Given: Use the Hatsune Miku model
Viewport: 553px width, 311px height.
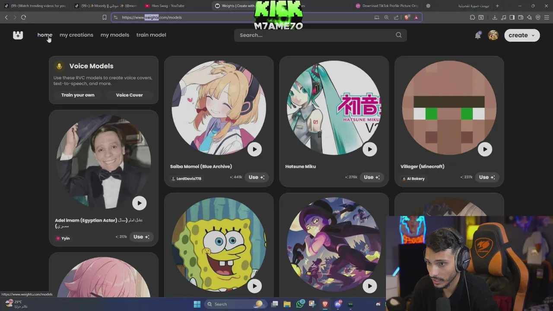Looking at the screenshot, I should pos(372,177).
